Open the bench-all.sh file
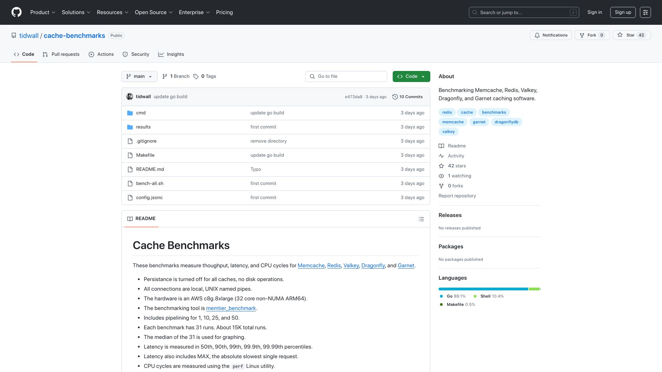Screen dimensions: 662x372 pos(150,184)
